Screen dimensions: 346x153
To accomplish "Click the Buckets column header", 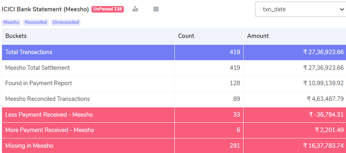I will (16, 36).
